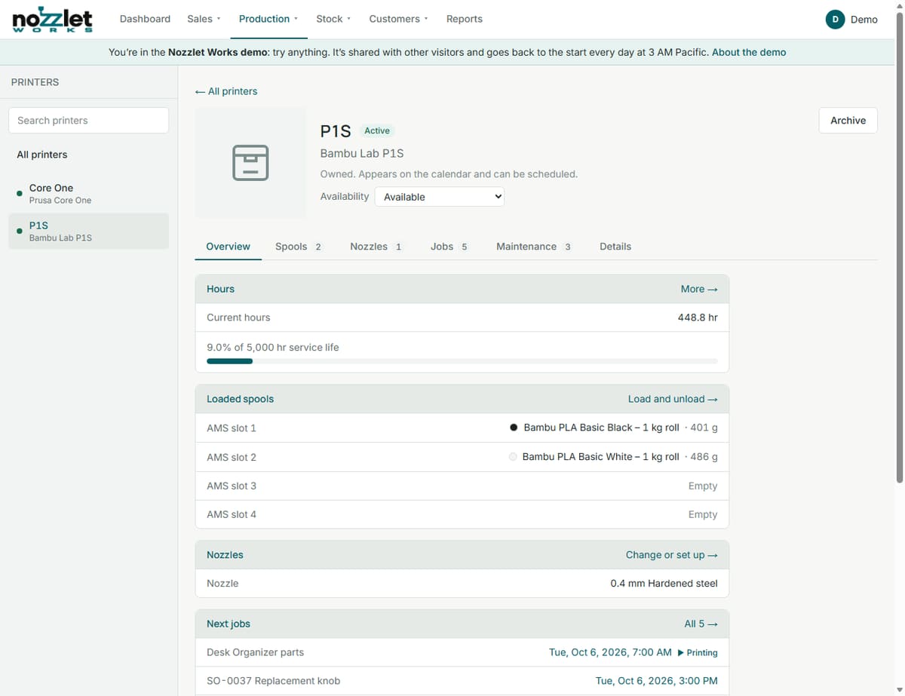Click the printer box placeholder icon

250,162
